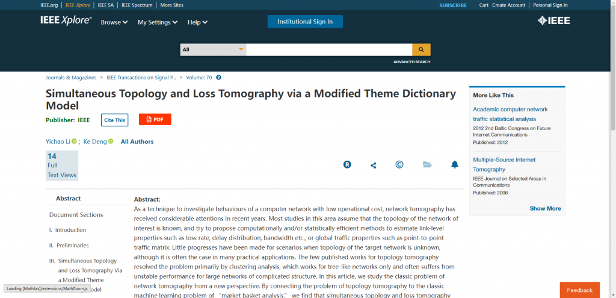Click Yichao Li's ORCID icon
This screenshot has width=616, height=298.
(x=74, y=141)
